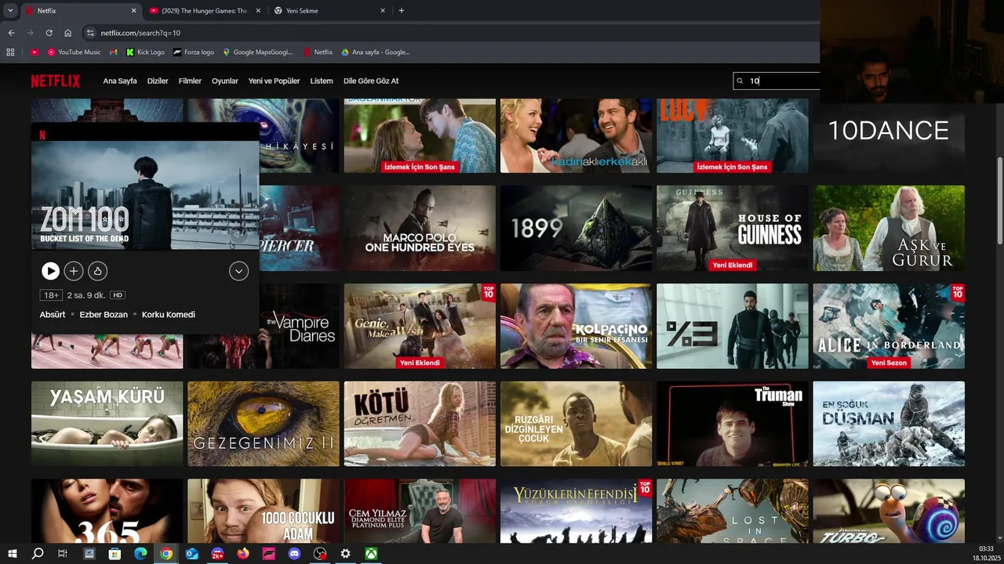Open a new tab with plus button
The width and height of the screenshot is (1004, 564).
pos(402,11)
